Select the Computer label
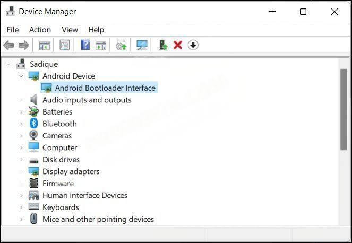This screenshot has height=243, width=352. 59,147
